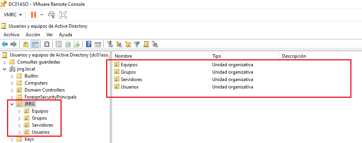Enter VMRC full screen mode
Image resolution: width=362 pixels, height=143 pixels.
tap(63, 15)
